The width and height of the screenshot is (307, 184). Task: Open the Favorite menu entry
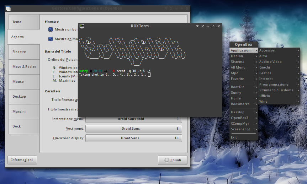(x=244, y=79)
